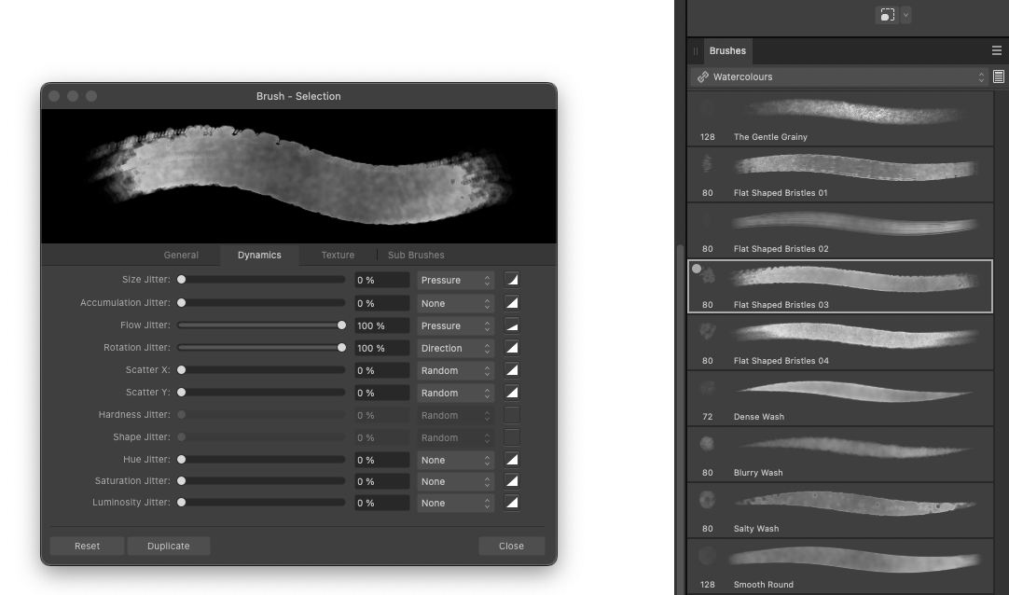1009x595 pixels.
Task: Select the Dense Wash brush preset
Action: click(840, 398)
